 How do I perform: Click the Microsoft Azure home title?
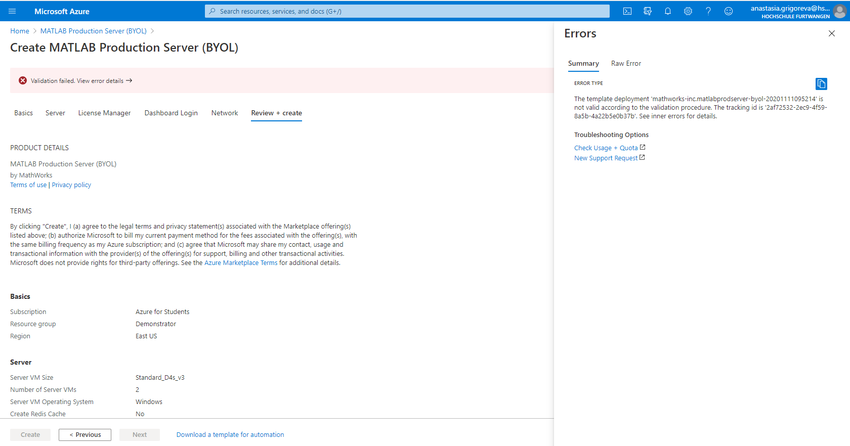[62, 11]
